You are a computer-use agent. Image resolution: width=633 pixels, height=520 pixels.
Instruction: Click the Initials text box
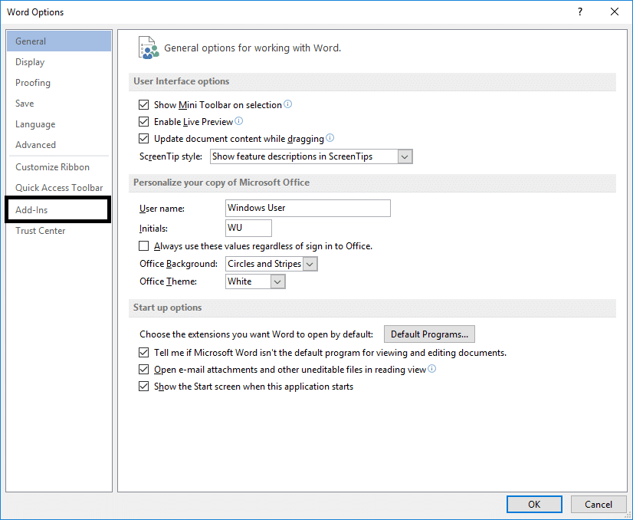point(248,228)
